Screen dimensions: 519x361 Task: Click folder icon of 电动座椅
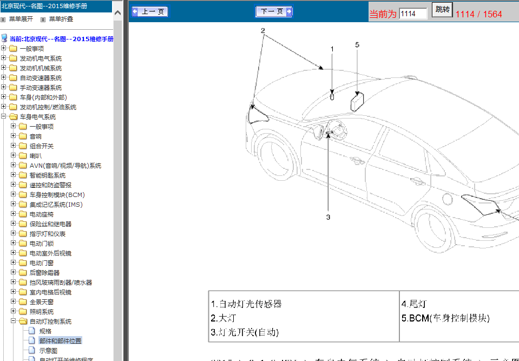coord(23,214)
